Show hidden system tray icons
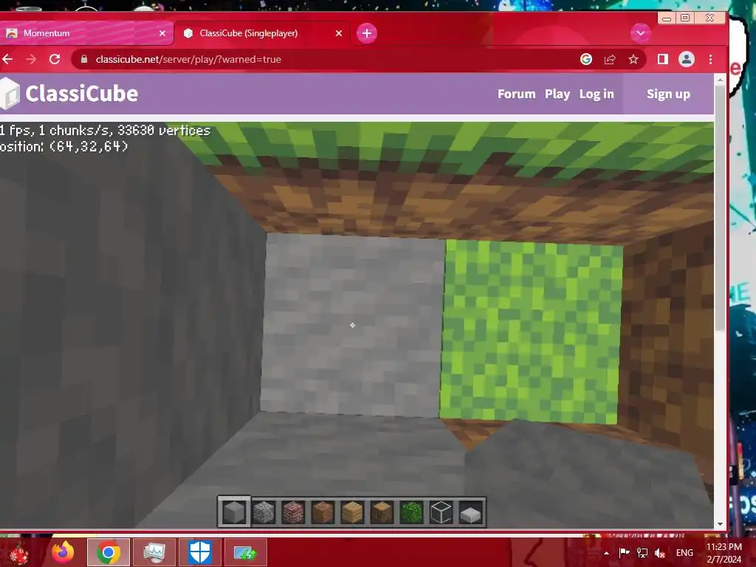756x567 pixels. (x=607, y=553)
